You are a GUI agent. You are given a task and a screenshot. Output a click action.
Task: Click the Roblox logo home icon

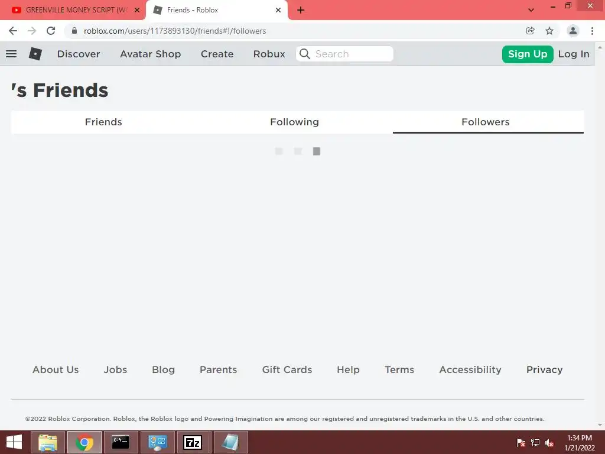35,54
